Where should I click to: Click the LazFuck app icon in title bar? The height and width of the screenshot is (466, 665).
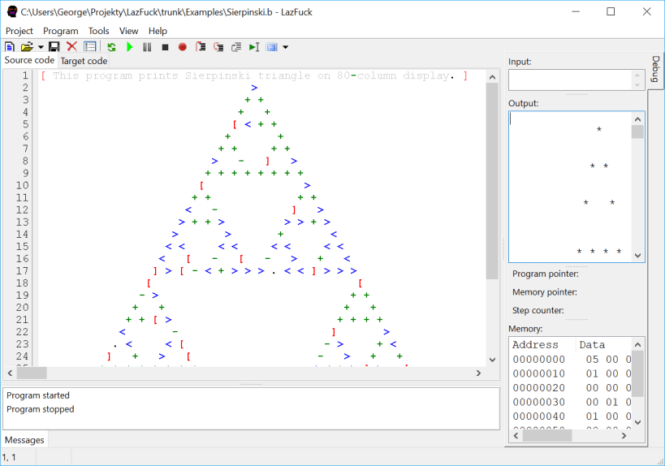(12, 12)
